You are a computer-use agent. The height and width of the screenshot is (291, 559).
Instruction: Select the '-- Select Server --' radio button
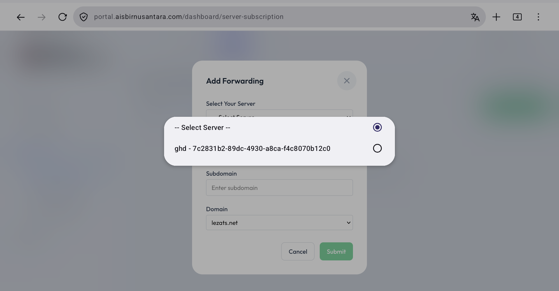pos(377,128)
